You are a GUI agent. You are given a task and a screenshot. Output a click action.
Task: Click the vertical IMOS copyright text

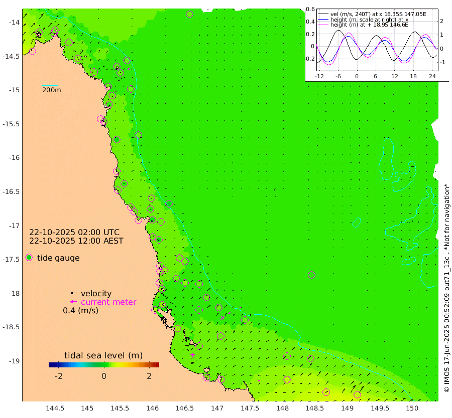(x=446, y=288)
